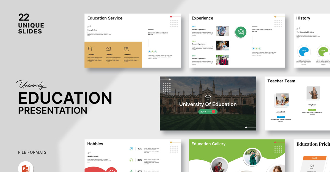
Task: Click the lab flask icon in Education Service
Action: [126, 49]
